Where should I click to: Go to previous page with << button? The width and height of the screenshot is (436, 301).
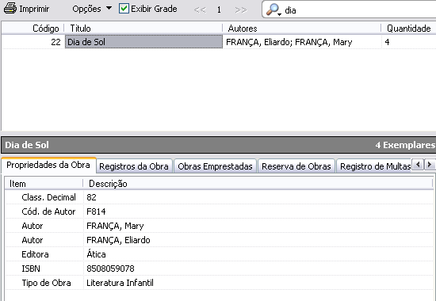click(200, 10)
